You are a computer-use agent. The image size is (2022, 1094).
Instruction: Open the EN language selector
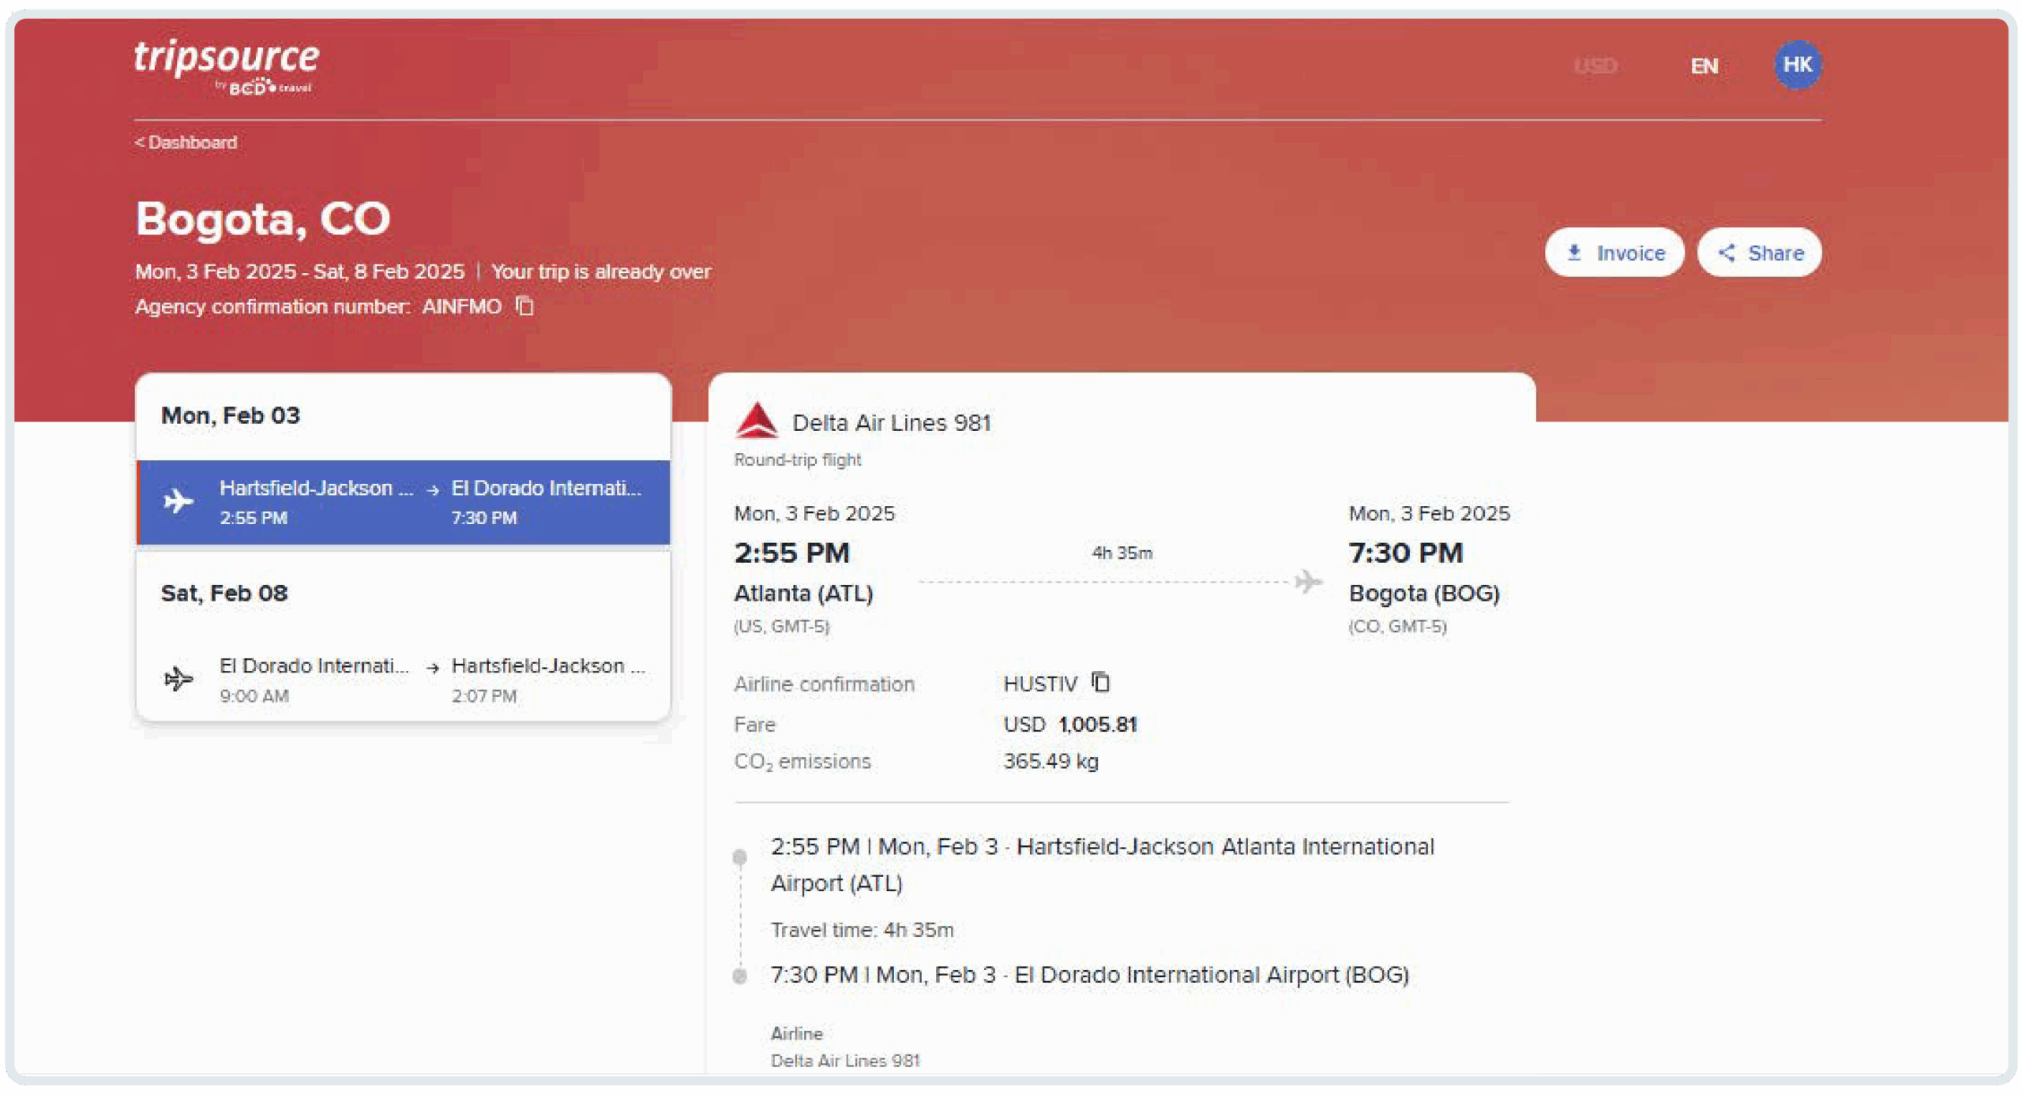coord(1704,66)
